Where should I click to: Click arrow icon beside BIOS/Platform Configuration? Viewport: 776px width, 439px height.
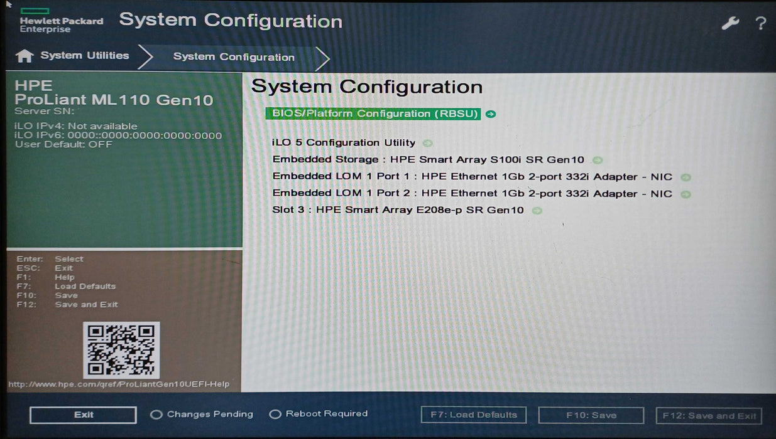[x=491, y=114]
